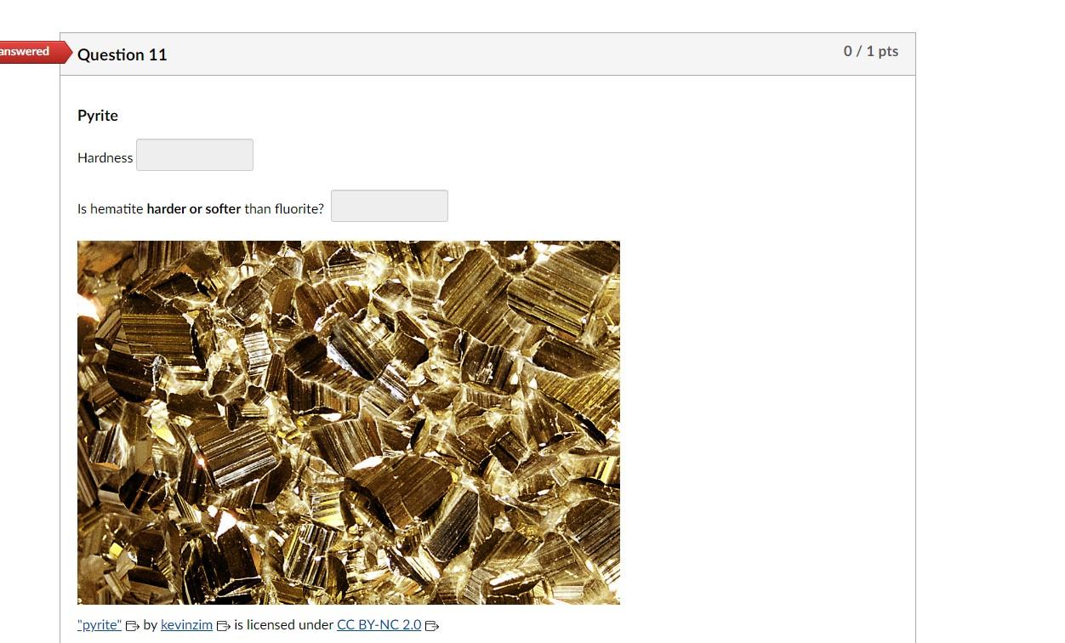Click the 0 / 1 pts score
This screenshot has height=643, width=1065.
click(x=871, y=51)
